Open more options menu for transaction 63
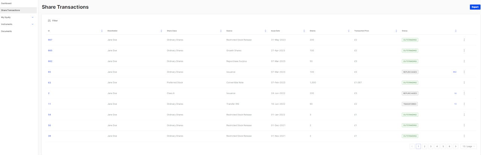This screenshot has width=481, height=155. pyautogui.click(x=464, y=83)
